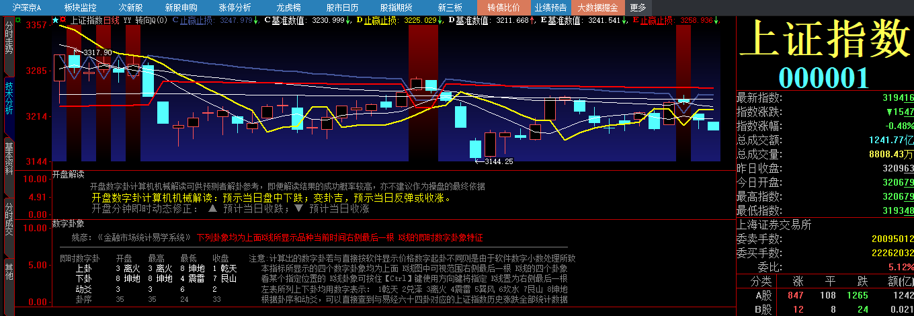Select the 技术分析 side tab
This screenshot has height=316, width=914.
(x=9, y=98)
